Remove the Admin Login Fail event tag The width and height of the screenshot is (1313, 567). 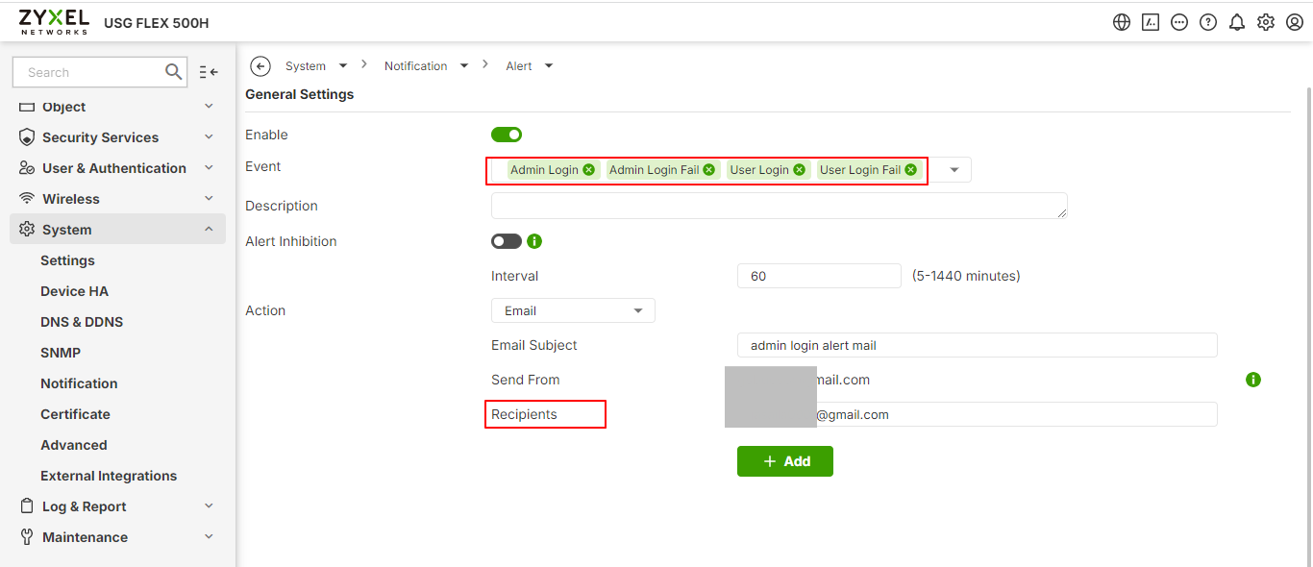(x=709, y=170)
